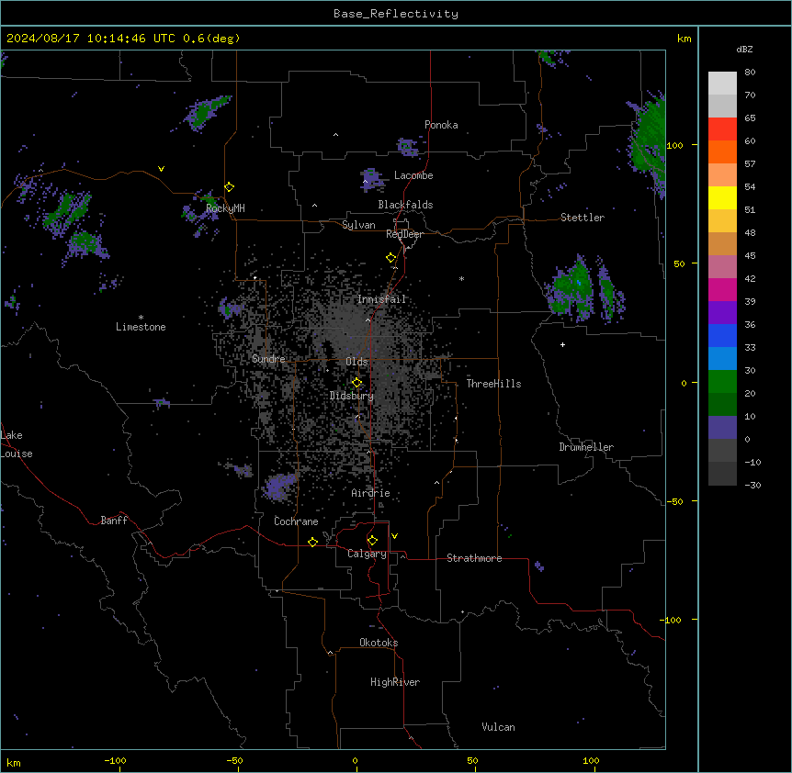Click the yellow diamond marker south of RedDeer

pyautogui.click(x=391, y=258)
